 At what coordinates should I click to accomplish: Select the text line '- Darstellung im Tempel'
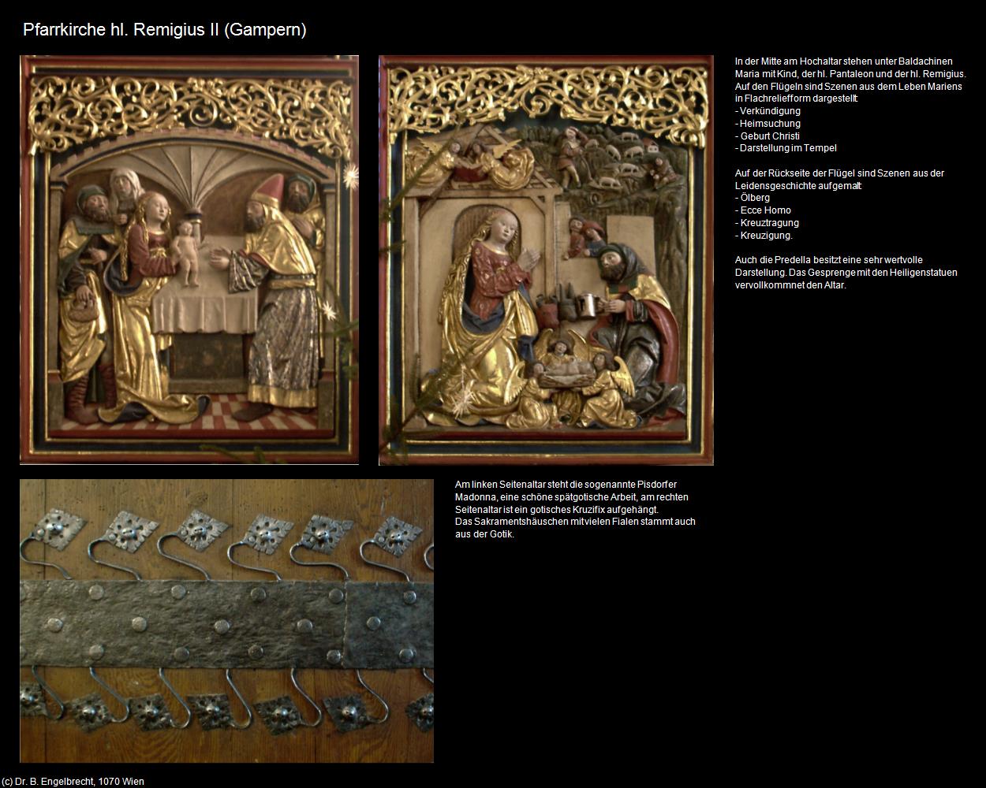click(x=786, y=148)
